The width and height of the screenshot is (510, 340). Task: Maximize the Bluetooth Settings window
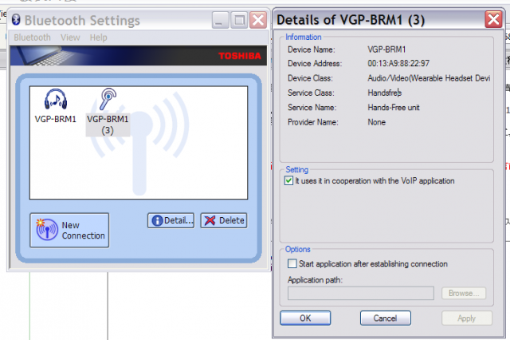tap(239, 20)
